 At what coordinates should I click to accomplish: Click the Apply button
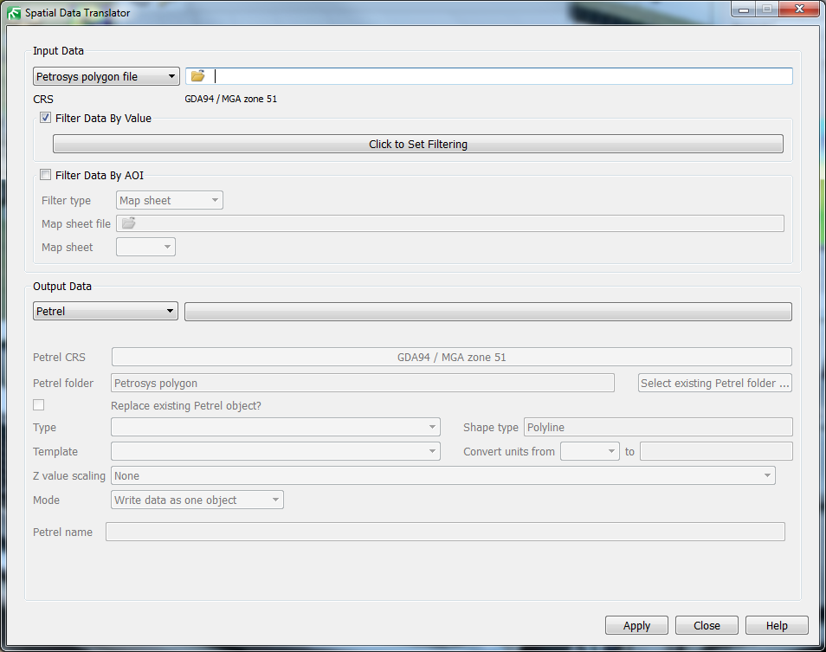pyautogui.click(x=636, y=625)
